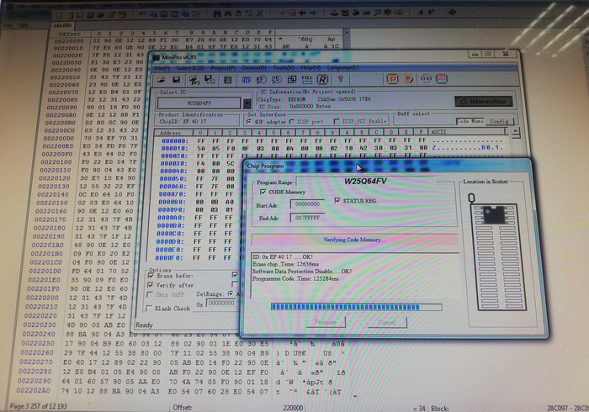Uncheck the Verify after option
589x412 pixels.
coord(151,285)
